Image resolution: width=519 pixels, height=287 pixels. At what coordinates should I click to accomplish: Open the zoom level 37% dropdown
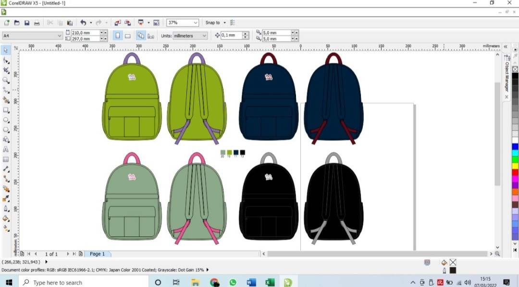tap(196, 23)
